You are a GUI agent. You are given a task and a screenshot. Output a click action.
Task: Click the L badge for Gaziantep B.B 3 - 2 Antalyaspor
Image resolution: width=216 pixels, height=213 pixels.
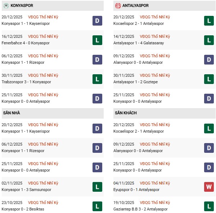click(209, 206)
